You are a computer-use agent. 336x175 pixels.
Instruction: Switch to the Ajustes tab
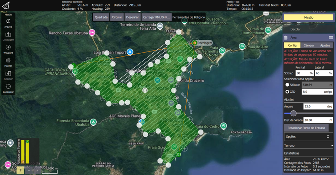[x=325, y=45]
